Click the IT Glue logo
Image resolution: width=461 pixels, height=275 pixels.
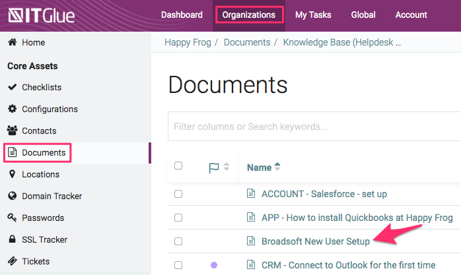point(42,15)
